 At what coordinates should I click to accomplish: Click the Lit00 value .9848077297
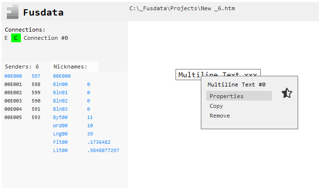pos(103,151)
